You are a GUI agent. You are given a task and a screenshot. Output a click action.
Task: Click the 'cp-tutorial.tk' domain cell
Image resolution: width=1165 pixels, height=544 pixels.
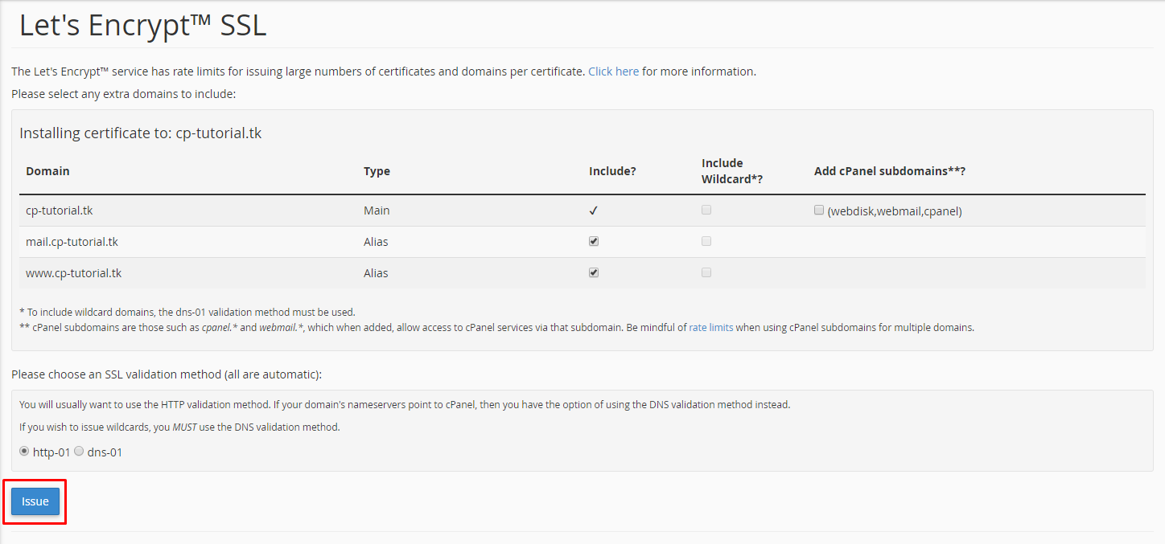tap(59, 211)
